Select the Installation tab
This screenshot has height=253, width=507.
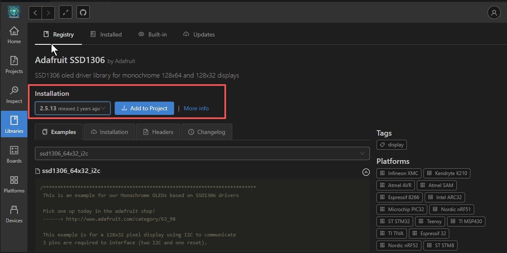109,132
